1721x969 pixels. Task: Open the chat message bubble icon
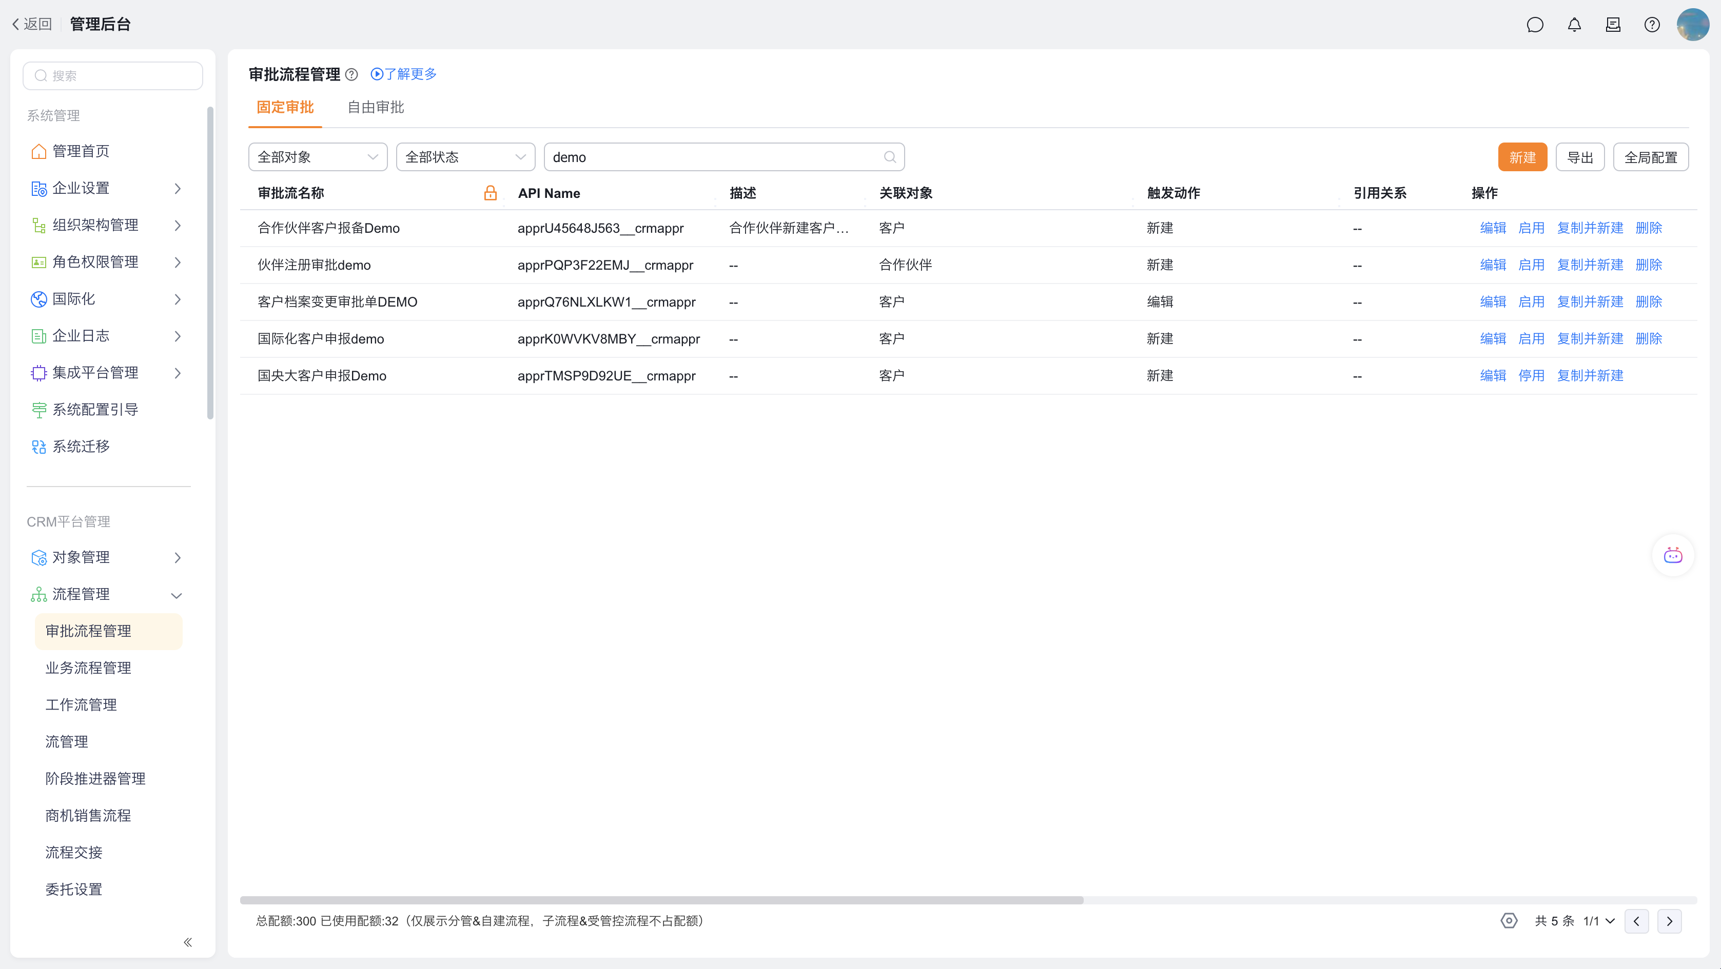[x=1535, y=25]
